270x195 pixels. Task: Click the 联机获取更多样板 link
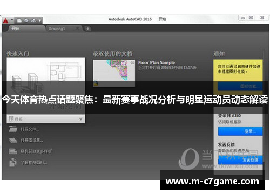pyautogui.click(x=36, y=151)
